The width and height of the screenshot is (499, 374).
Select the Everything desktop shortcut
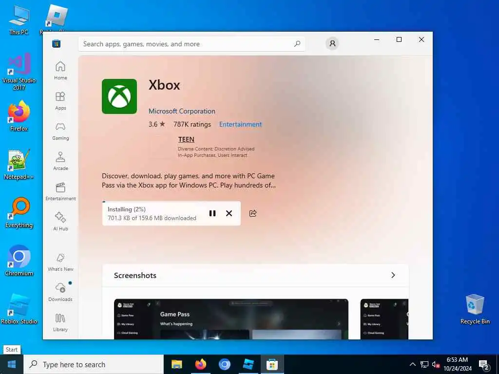point(19,212)
